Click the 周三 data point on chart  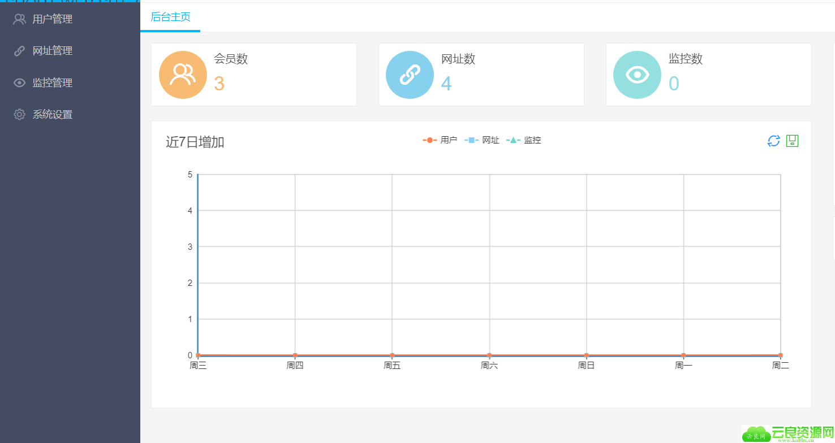pyautogui.click(x=198, y=355)
